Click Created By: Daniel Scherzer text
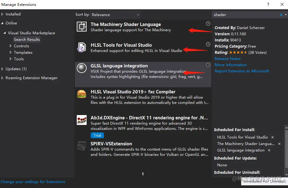Viewport: 288px width, 188px height. [x=240, y=28]
